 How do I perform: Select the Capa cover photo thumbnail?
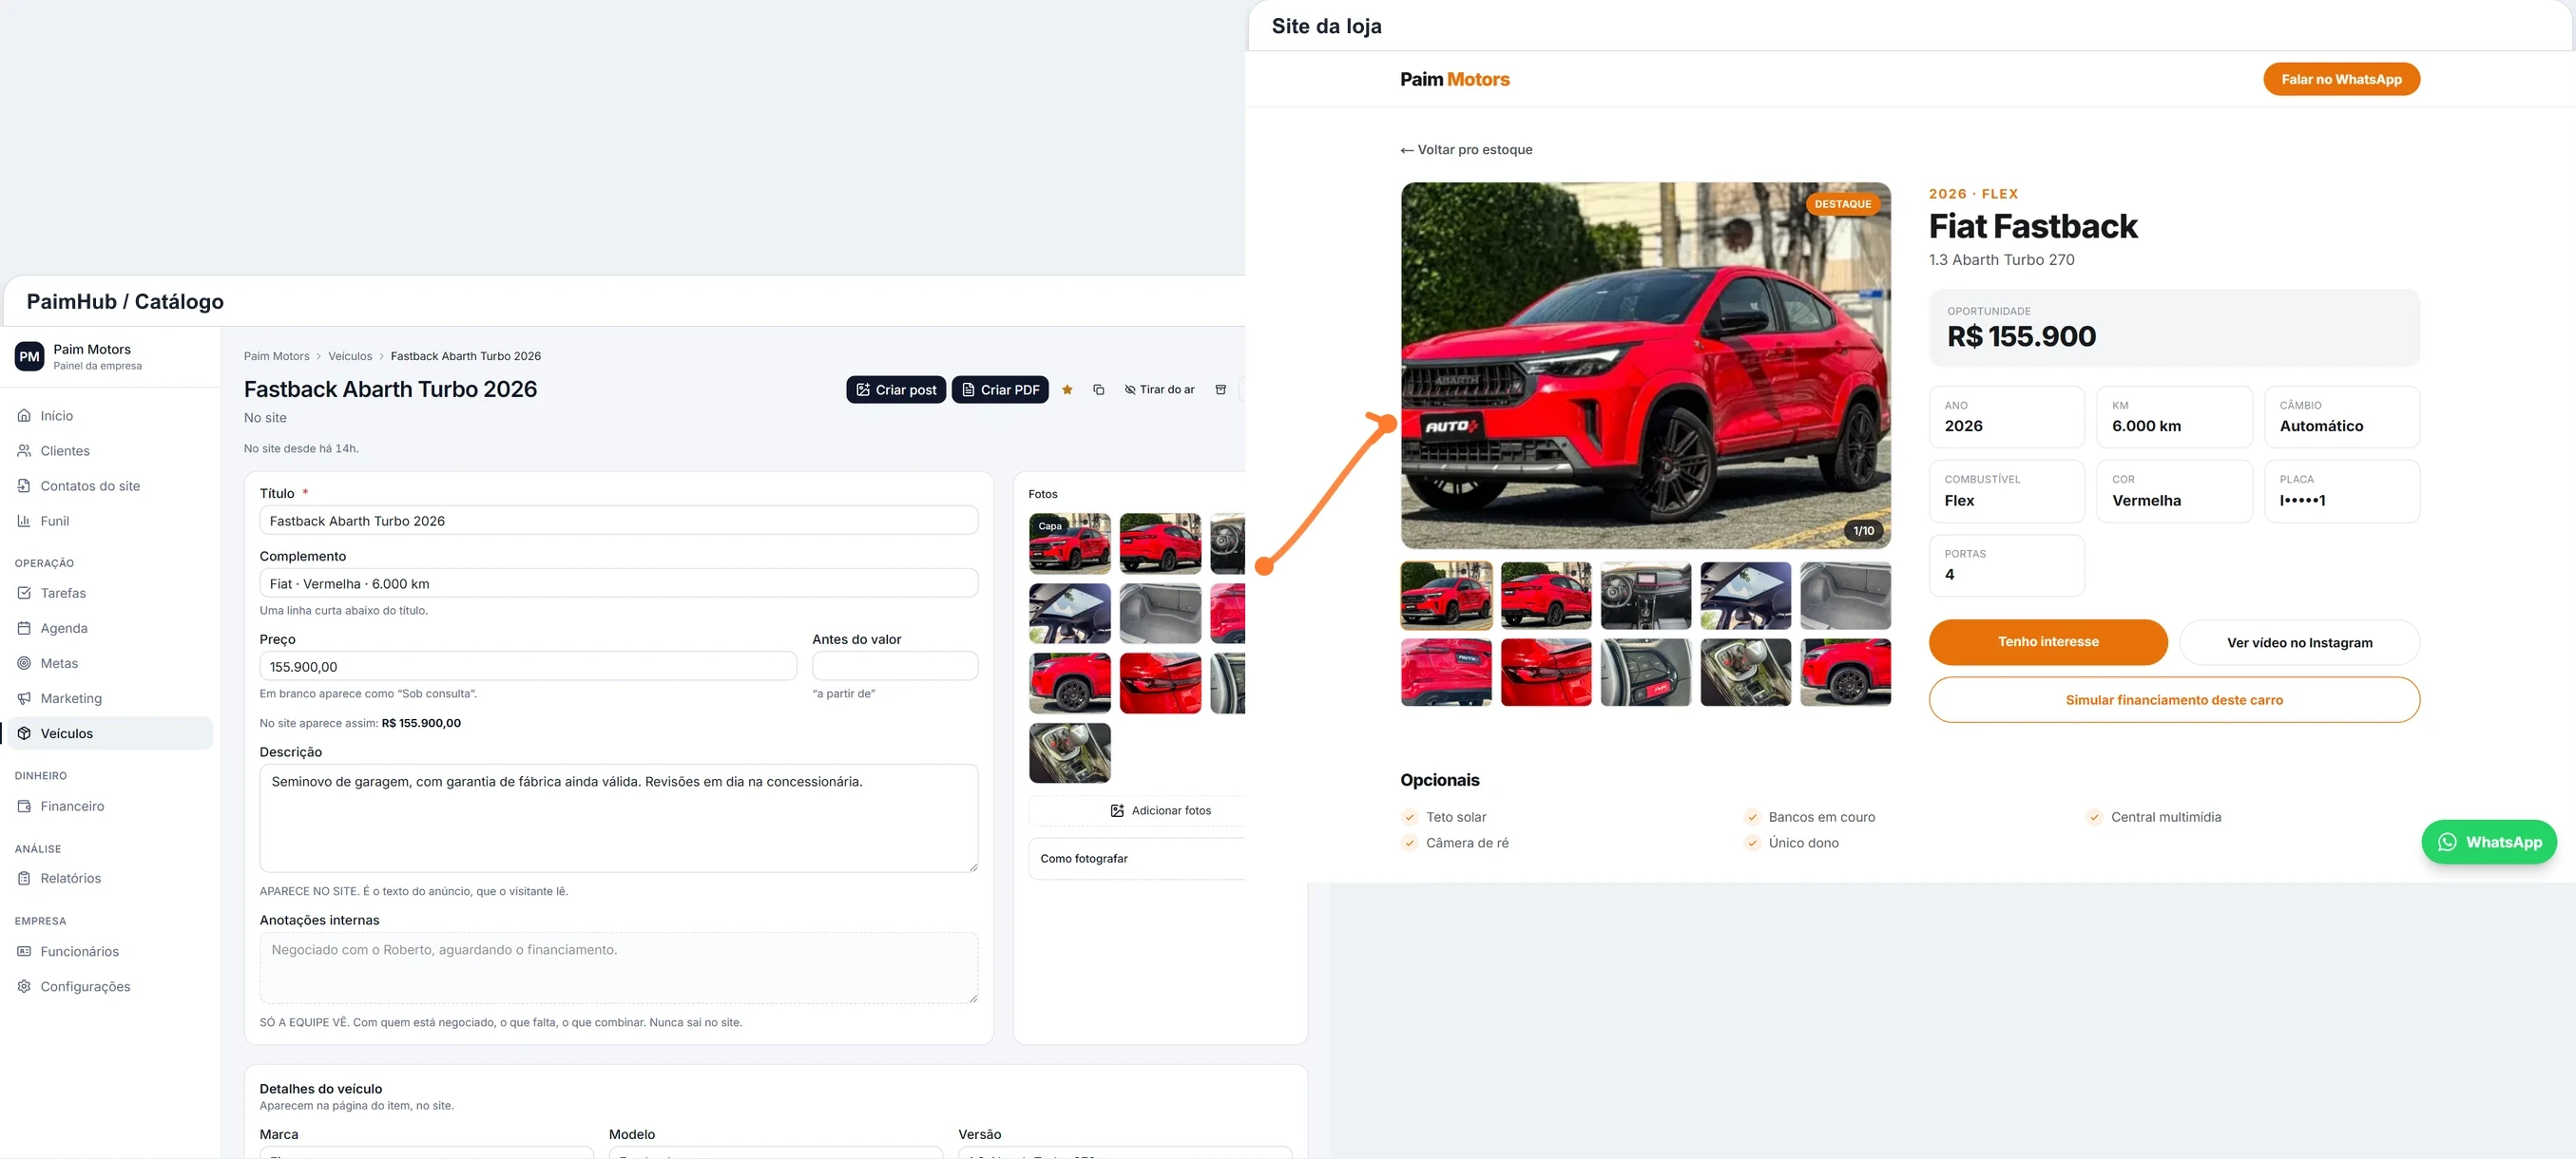(1069, 543)
